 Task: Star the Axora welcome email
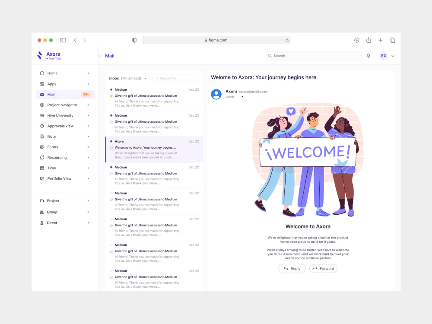(111, 148)
